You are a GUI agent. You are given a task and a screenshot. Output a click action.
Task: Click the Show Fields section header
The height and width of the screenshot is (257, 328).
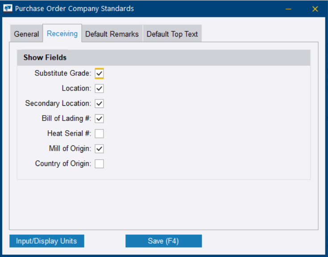[x=45, y=58]
